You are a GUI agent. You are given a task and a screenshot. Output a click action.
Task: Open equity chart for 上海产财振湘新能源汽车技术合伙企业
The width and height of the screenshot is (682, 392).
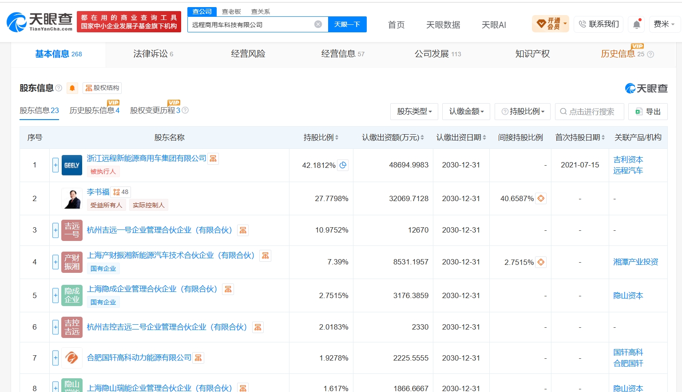(x=265, y=256)
